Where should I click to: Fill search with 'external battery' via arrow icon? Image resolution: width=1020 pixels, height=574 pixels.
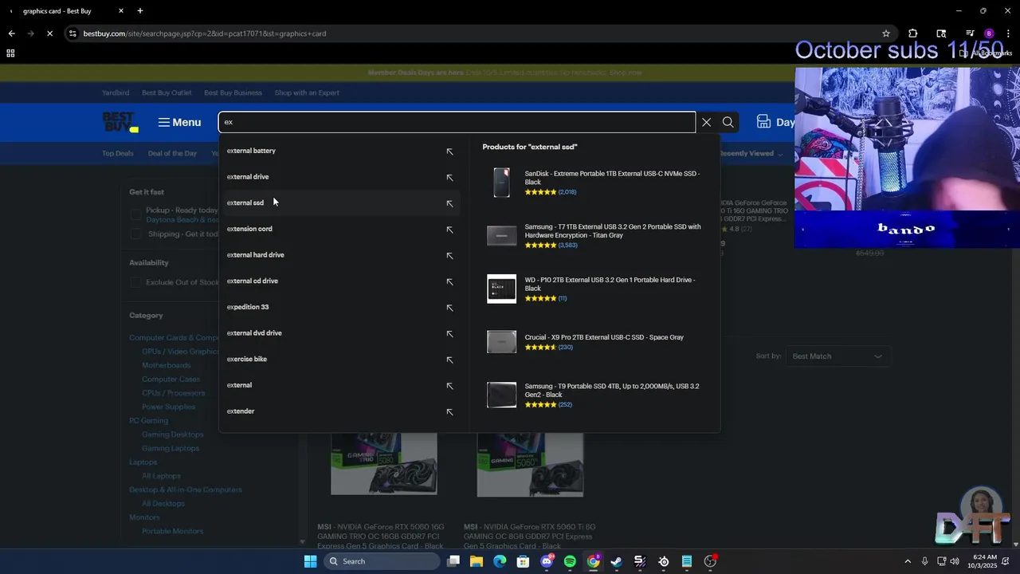pyautogui.click(x=449, y=151)
